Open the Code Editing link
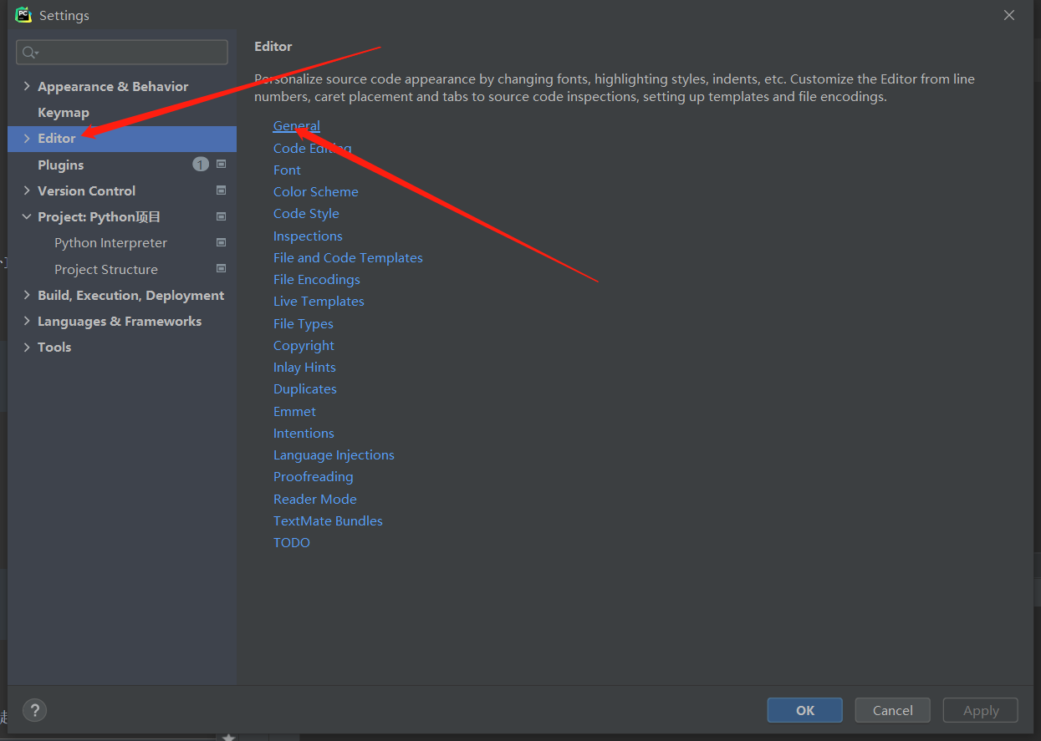Screen dimensions: 1041x741 tap(312, 148)
